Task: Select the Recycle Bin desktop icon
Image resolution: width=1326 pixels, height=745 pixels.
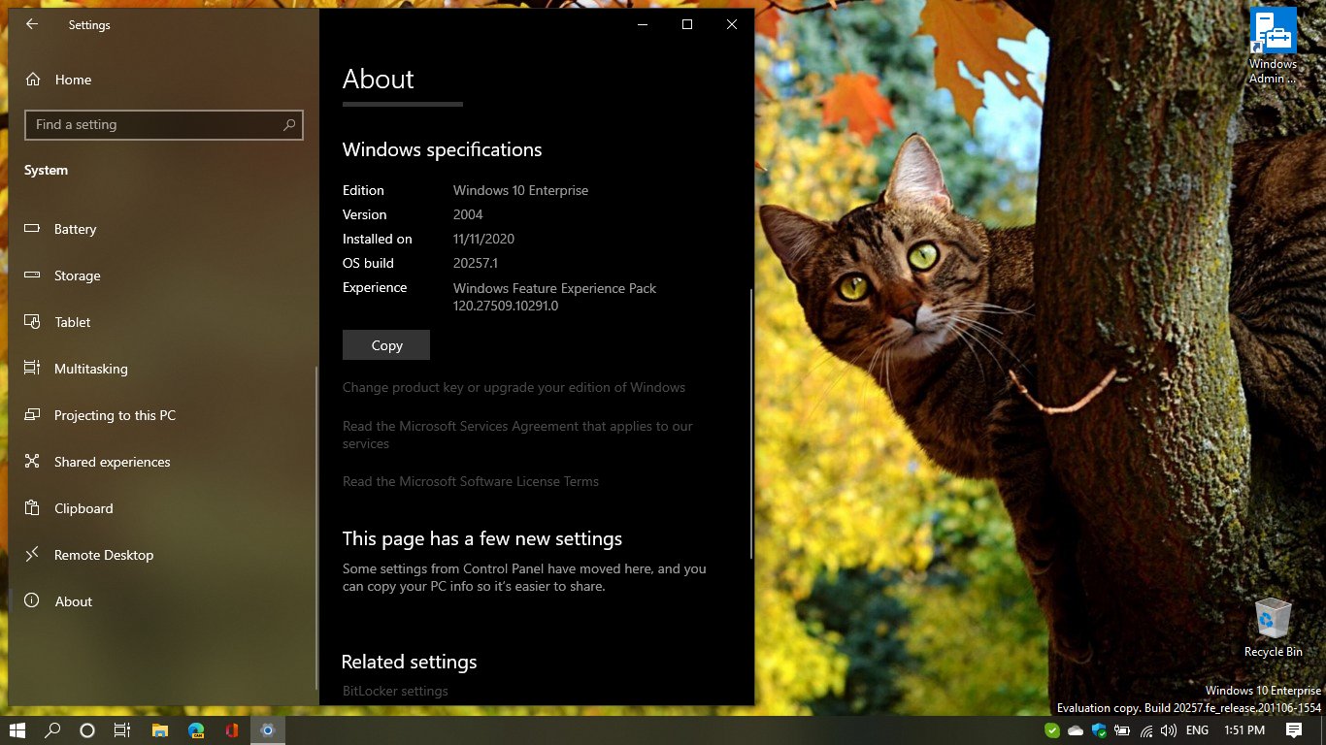Action: 1273,627
